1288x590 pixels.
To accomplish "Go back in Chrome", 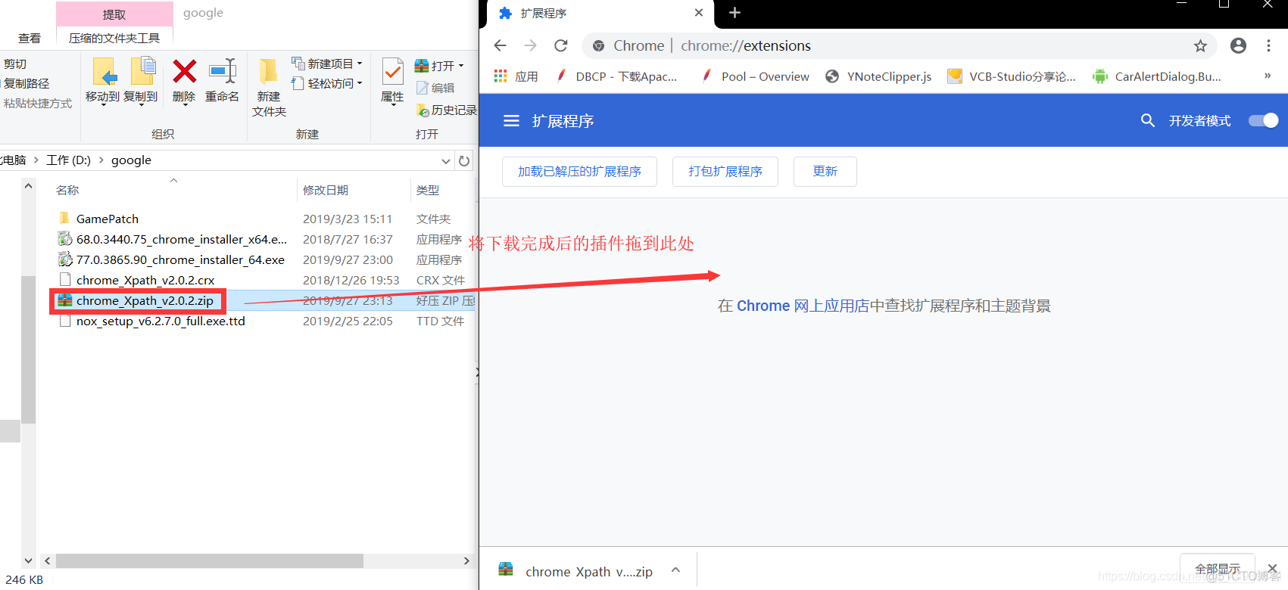I will [500, 45].
